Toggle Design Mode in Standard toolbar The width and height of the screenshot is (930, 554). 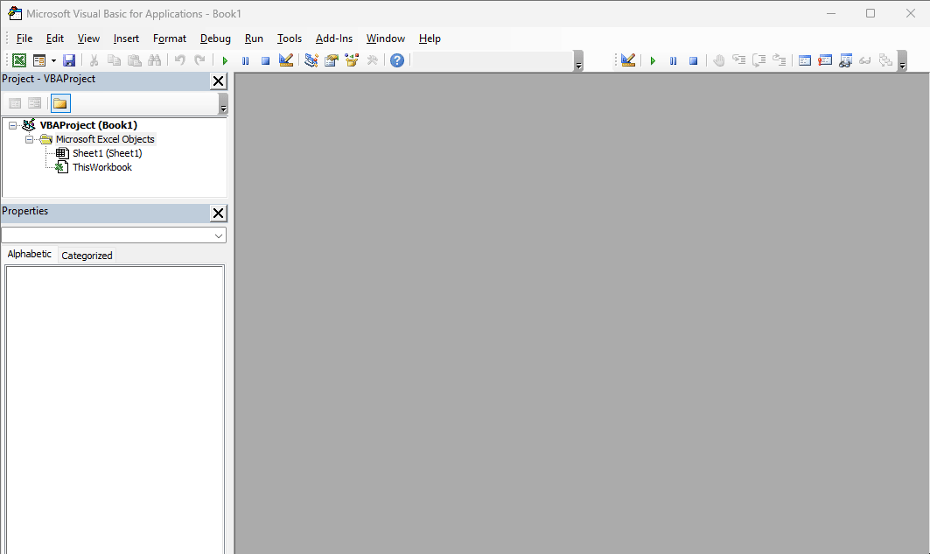point(286,60)
